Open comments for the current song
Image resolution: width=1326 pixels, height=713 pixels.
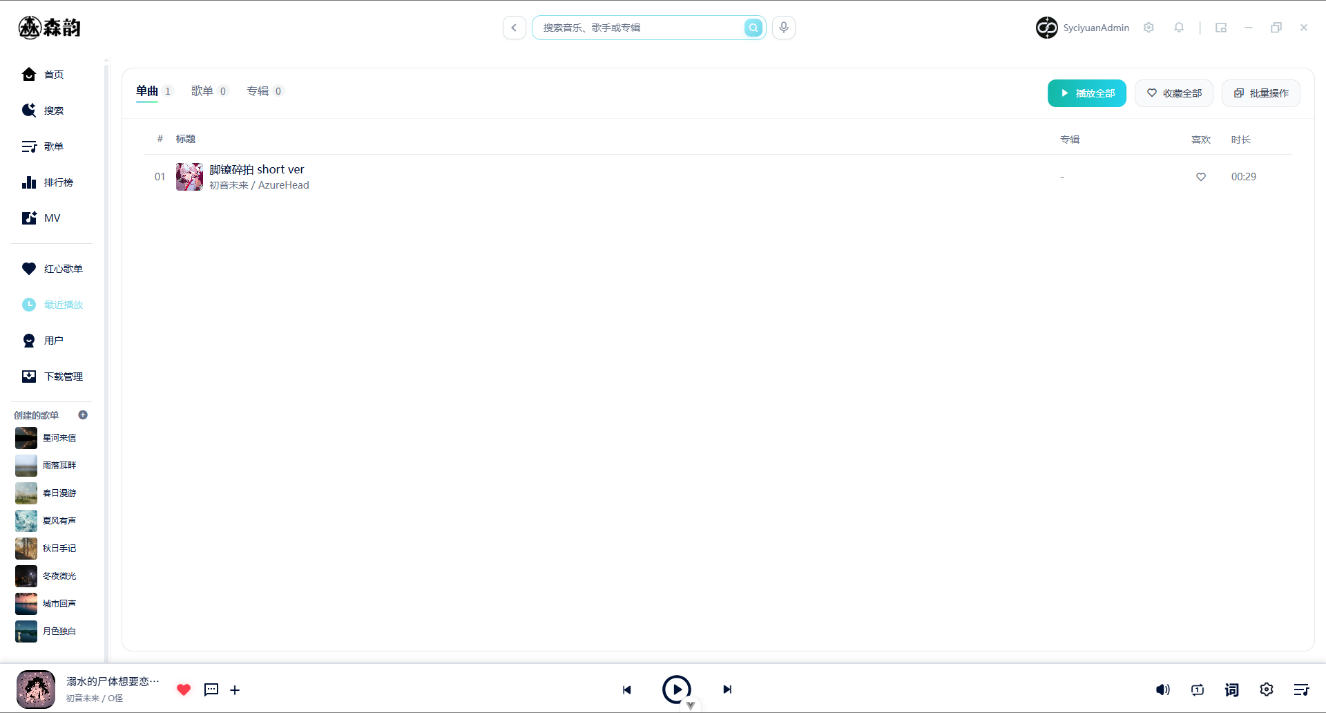(x=211, y=690)
